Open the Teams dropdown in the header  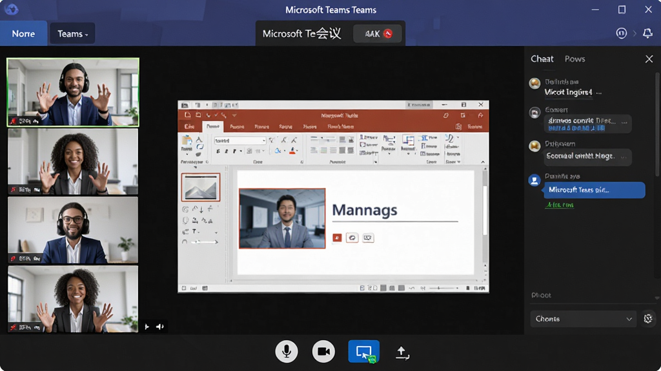[x=72, y=33]
